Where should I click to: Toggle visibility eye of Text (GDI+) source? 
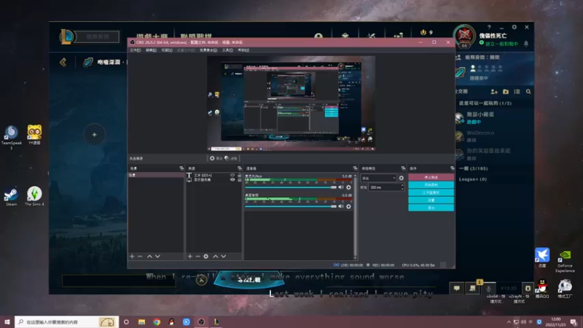[x=232, y=175]
